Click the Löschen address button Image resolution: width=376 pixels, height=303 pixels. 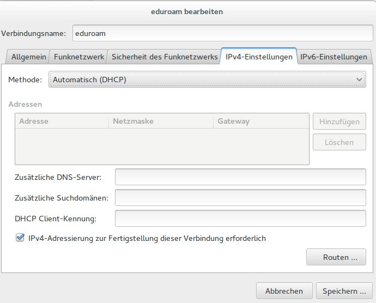pyautogui.click(x=339, y=142)
